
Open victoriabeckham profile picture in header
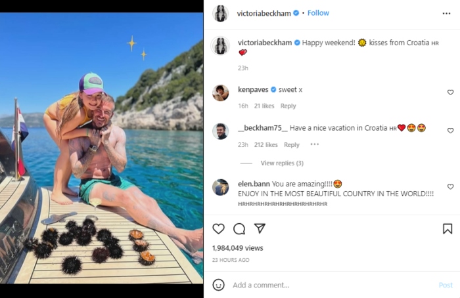point(221,13)
